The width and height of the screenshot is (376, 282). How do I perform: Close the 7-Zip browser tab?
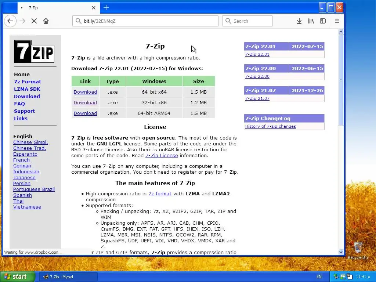click(94, 8)
